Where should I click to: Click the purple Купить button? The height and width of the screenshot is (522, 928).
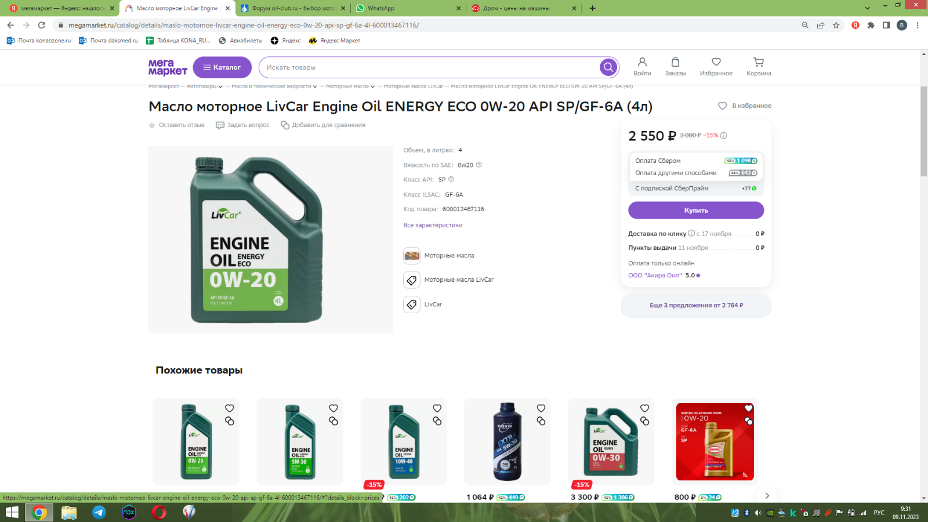[696, 211]
